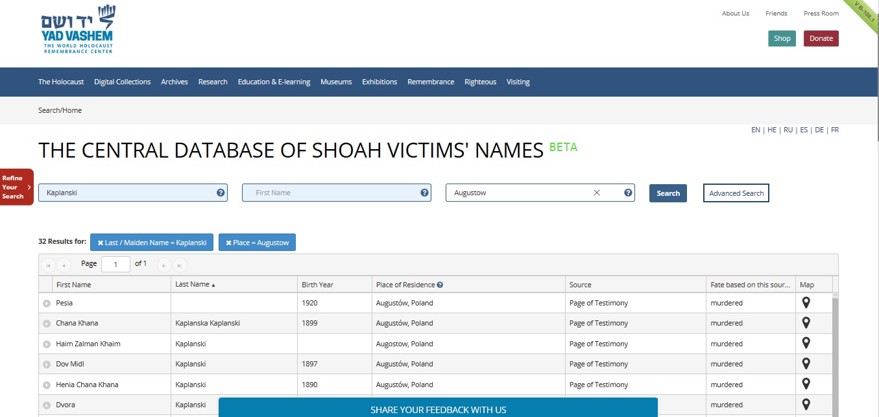This screenshot has width=879, height=417.
Task: Expand the Chana Khana record row
Action: (x=47, y=324)
